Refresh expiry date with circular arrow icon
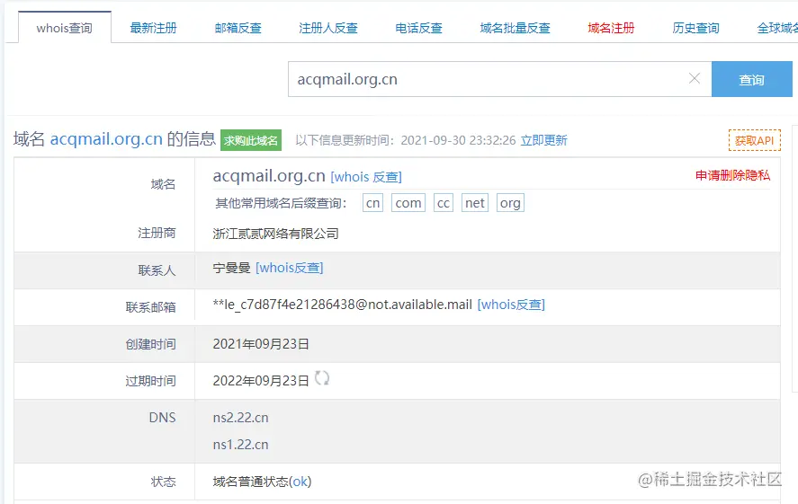 click(322, 378)
